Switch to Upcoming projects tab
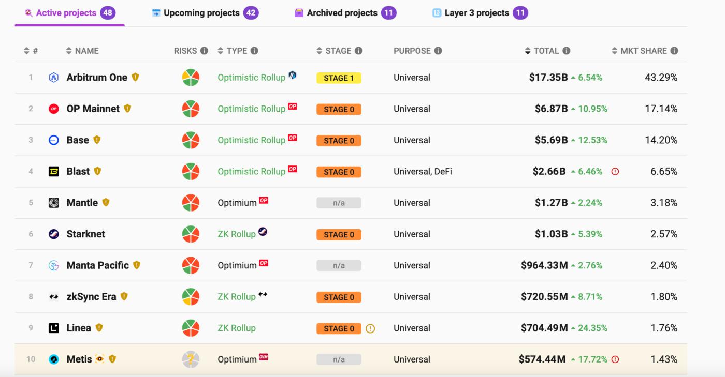The width and height of the screenshot is (725, 377). [x=201, y=13]
